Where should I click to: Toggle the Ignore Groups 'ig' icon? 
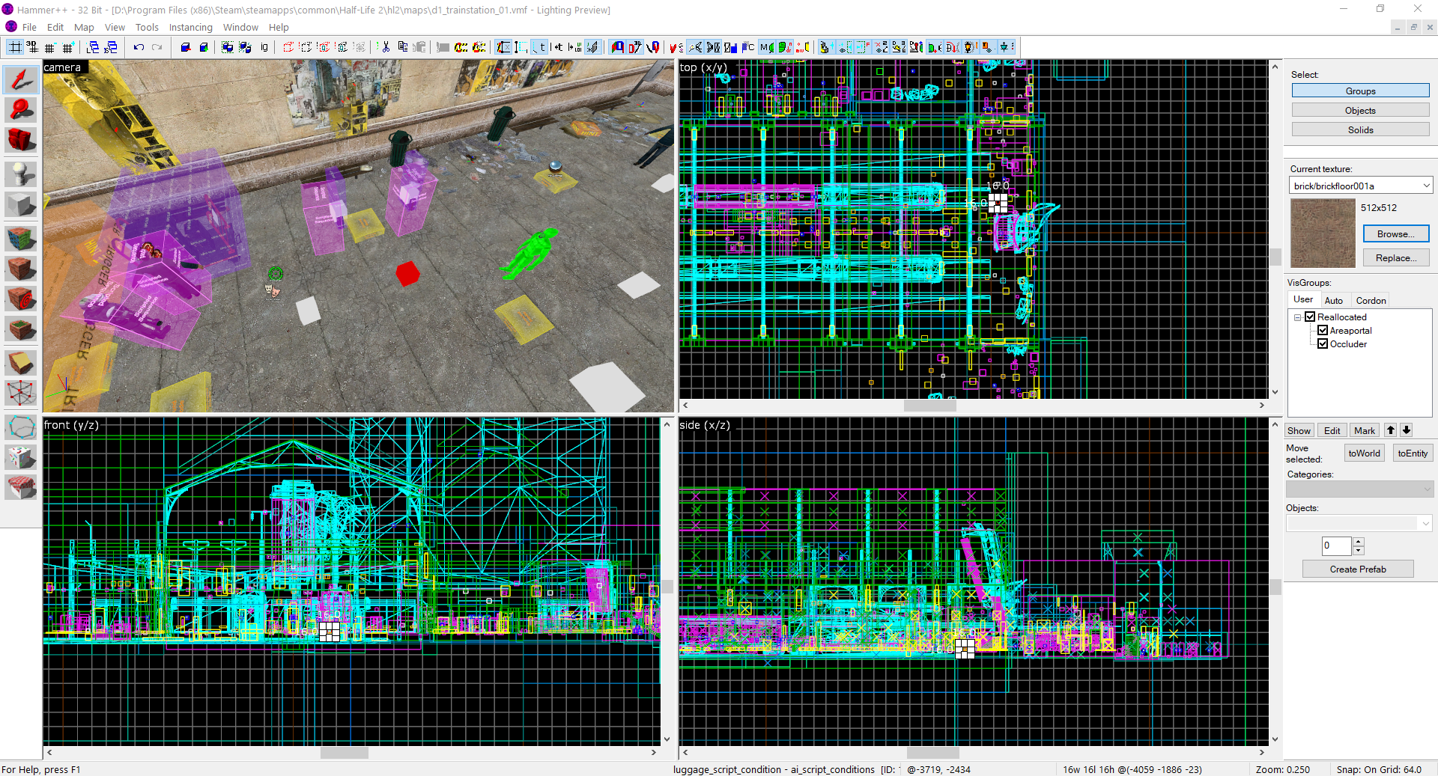[264, 47]
